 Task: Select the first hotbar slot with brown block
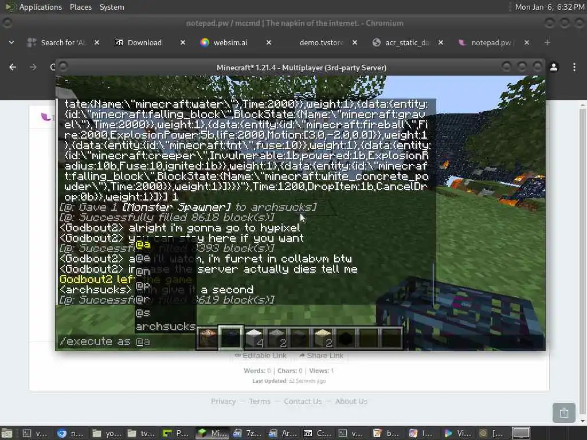[208, 338]
